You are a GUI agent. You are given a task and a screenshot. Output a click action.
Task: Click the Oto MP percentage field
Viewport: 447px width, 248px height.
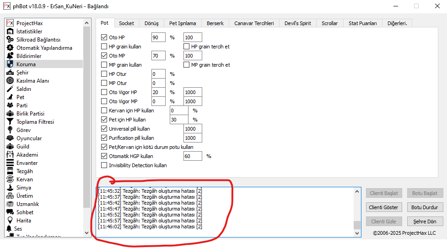(x=158, y=56)
